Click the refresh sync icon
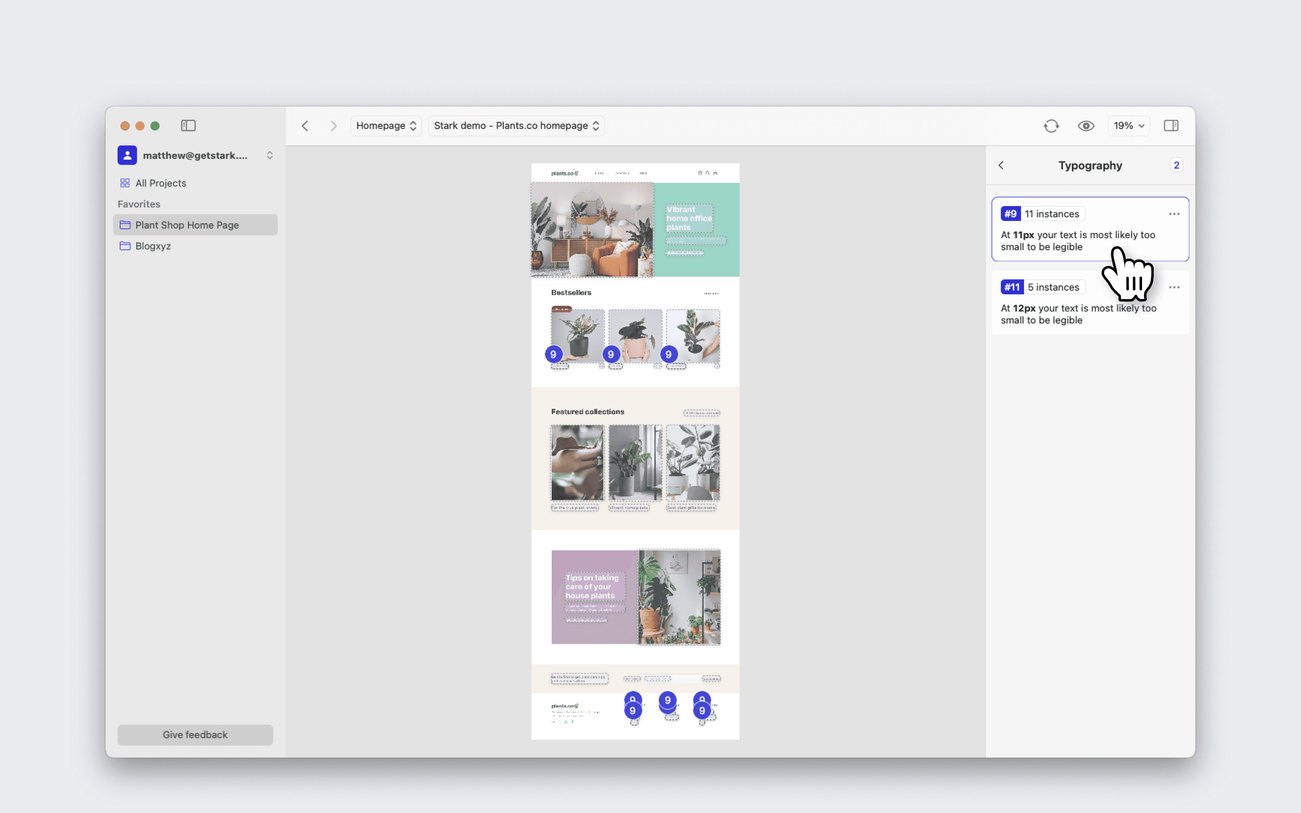 click(x=1051, y=125)
